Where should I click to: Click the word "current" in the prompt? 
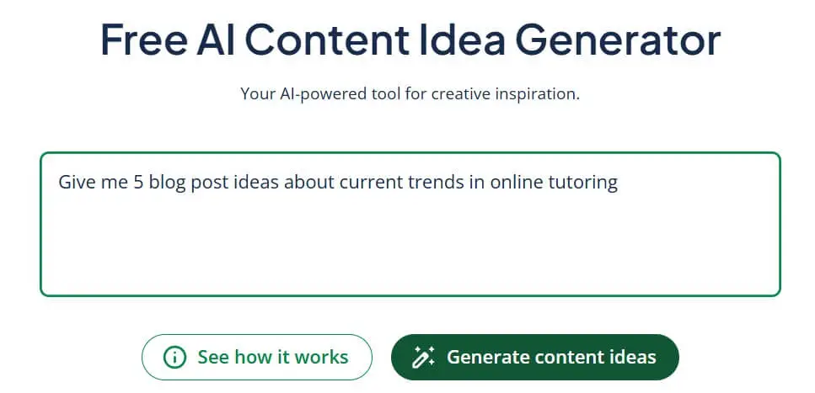coord(367,183)
